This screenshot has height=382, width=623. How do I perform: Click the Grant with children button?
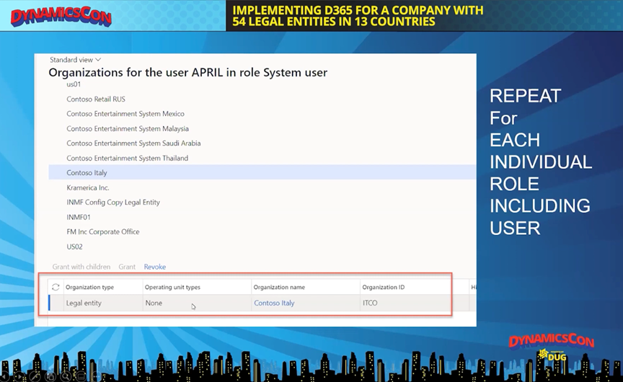[81, 267]
